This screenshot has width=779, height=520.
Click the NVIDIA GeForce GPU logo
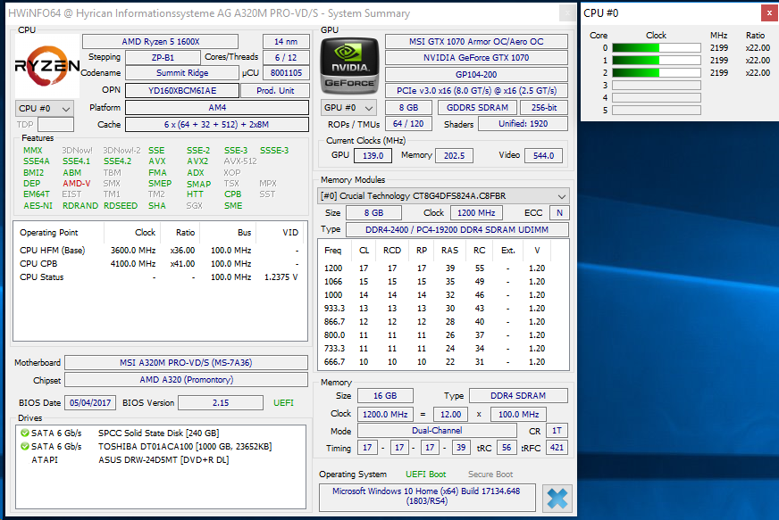[x=350, y=67]
